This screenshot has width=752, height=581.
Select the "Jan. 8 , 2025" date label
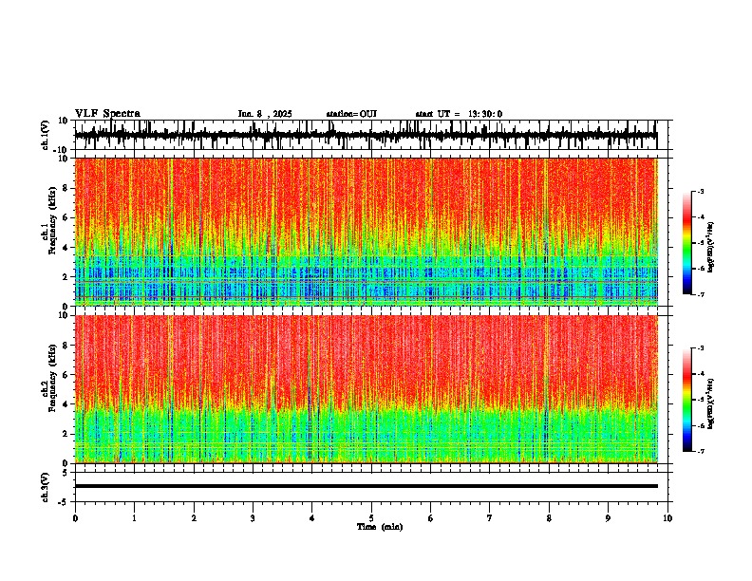tap(265, 114)
